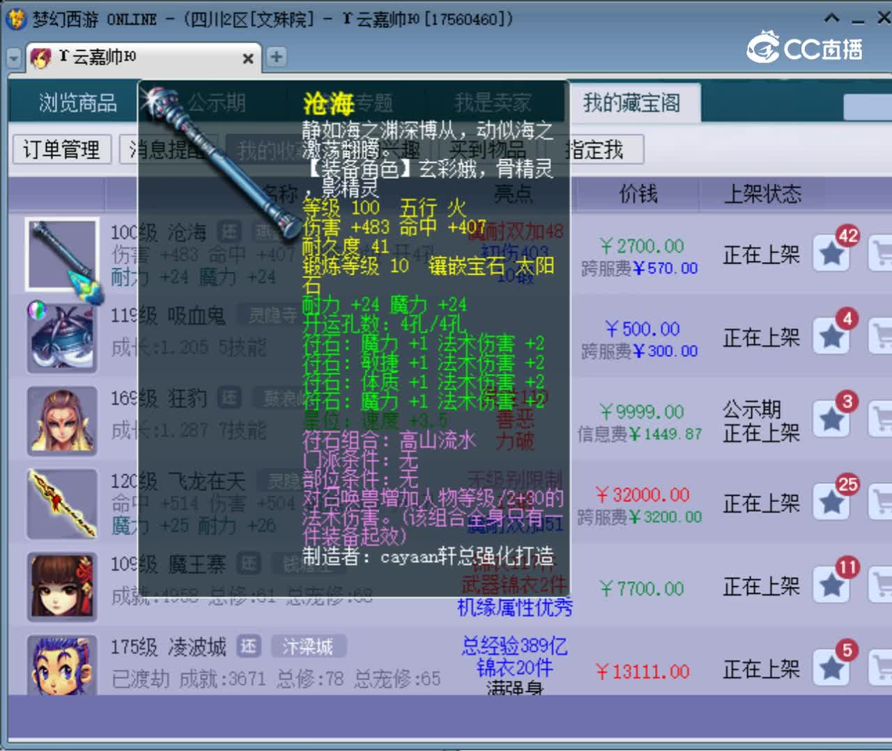Add 飞龙在天 weapon to cart
Viewport: 892px width, 751px height.
pos(881,503)
